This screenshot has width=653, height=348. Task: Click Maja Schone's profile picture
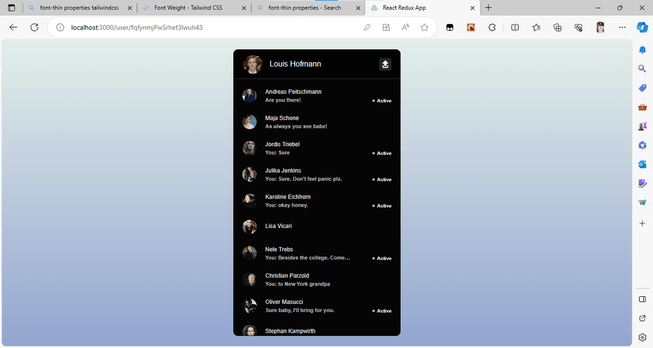[x=249, y=122]
